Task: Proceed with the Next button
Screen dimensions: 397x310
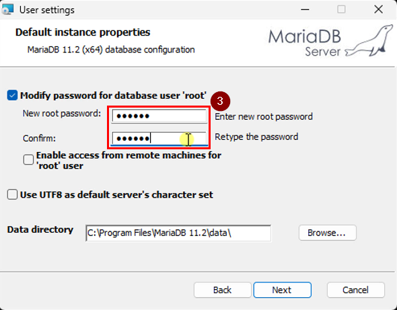Action: point(283,290)
